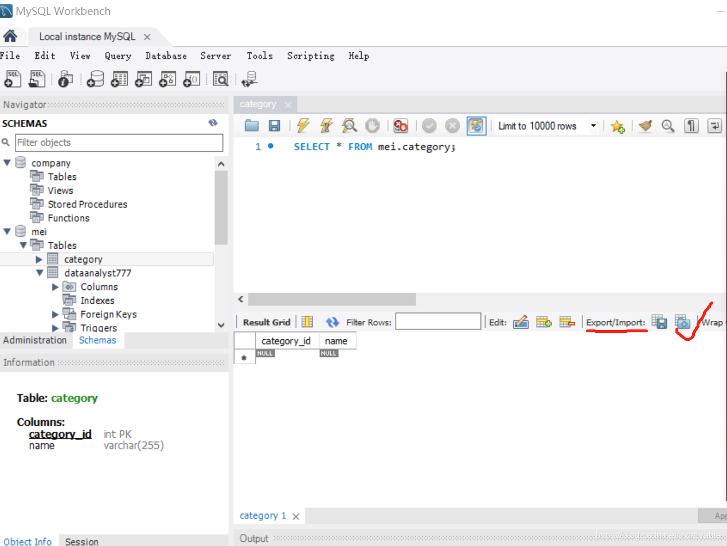Click in the Filter objects field
The height and width of the screenshot is (546, 727).
(x=119, y=143)
